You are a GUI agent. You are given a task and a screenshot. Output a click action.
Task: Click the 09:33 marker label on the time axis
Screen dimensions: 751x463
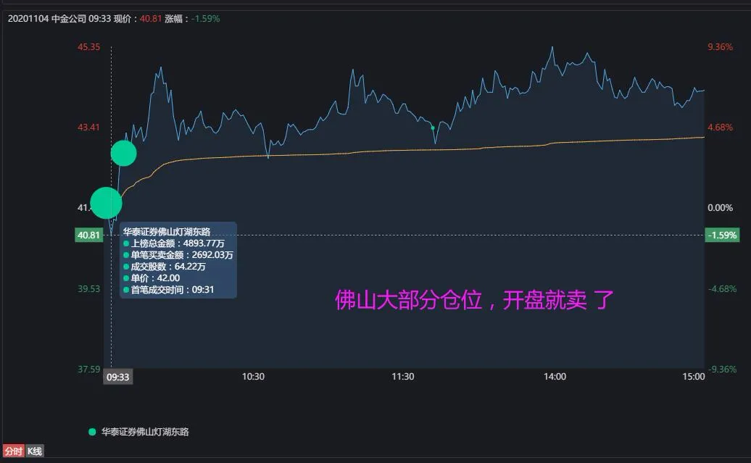tap(117, 377)
